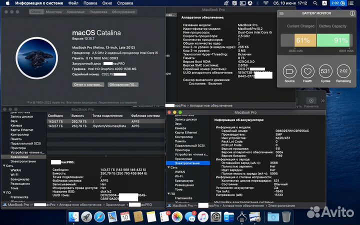Collapse ПО in battery window sidebar
Viewport: 360px width, 225px height.
click(169, 194)
